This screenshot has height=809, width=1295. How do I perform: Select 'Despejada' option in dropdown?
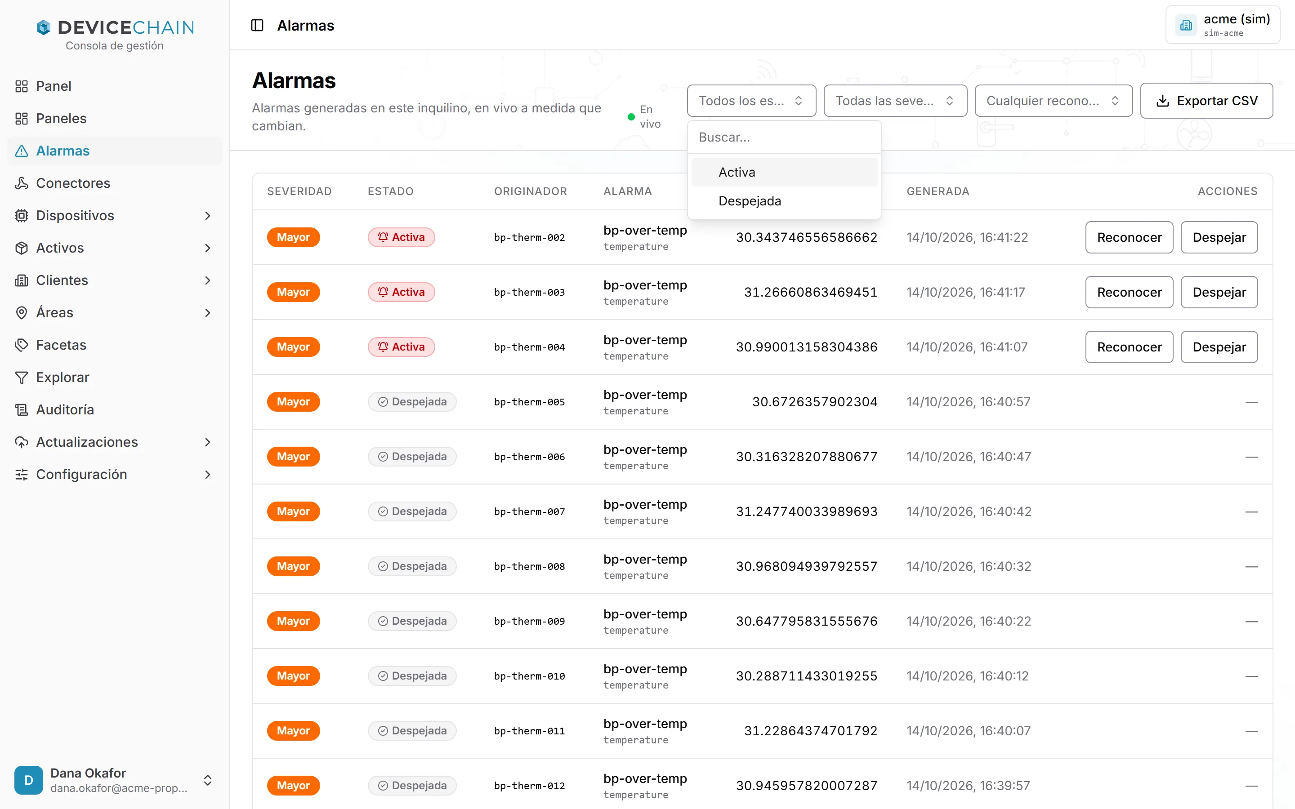click(x=784, y=201)
